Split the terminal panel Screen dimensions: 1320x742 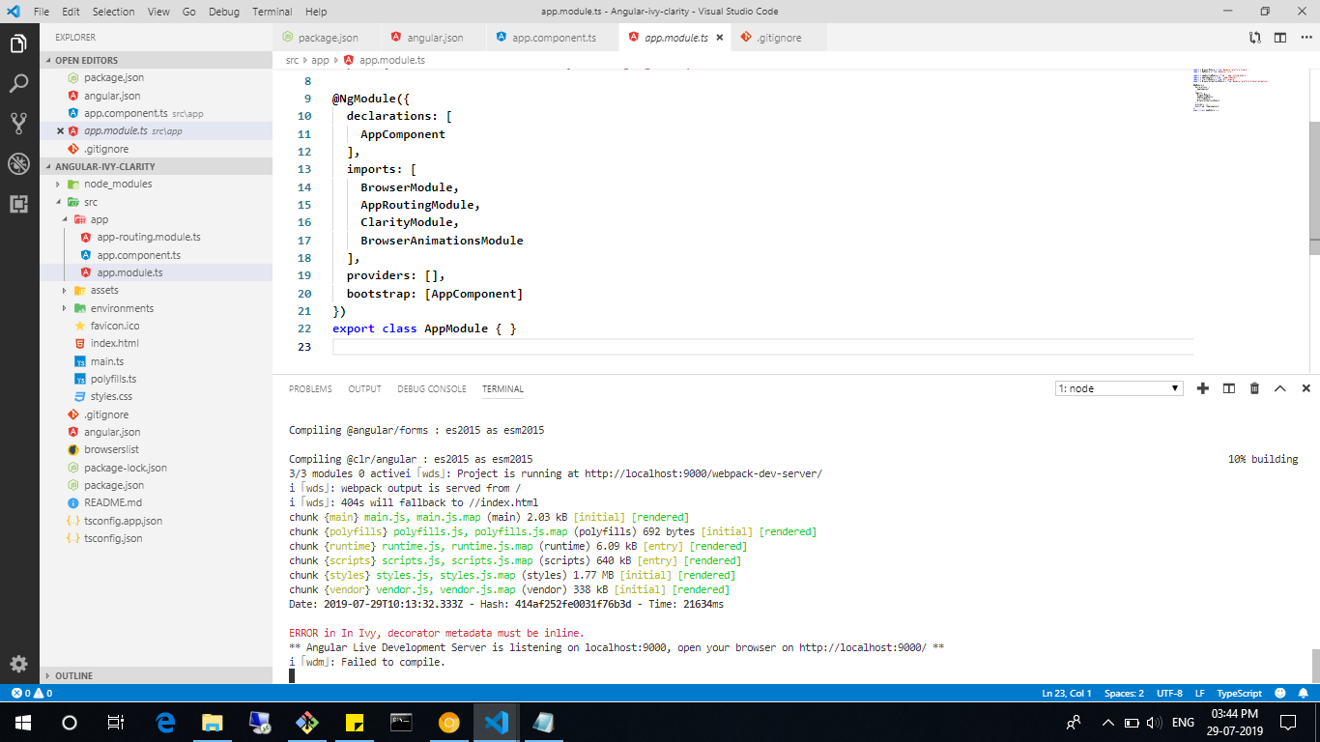pos(1229,388)
